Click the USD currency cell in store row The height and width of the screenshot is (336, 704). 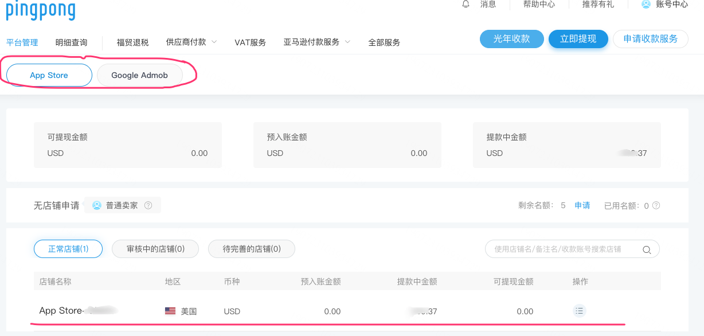click(232, 311)
